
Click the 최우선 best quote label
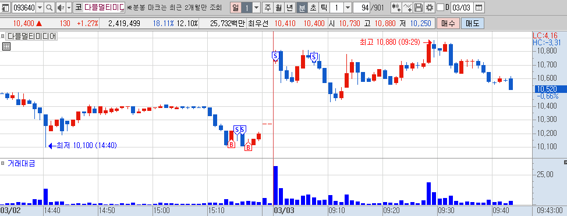[258, 24]
